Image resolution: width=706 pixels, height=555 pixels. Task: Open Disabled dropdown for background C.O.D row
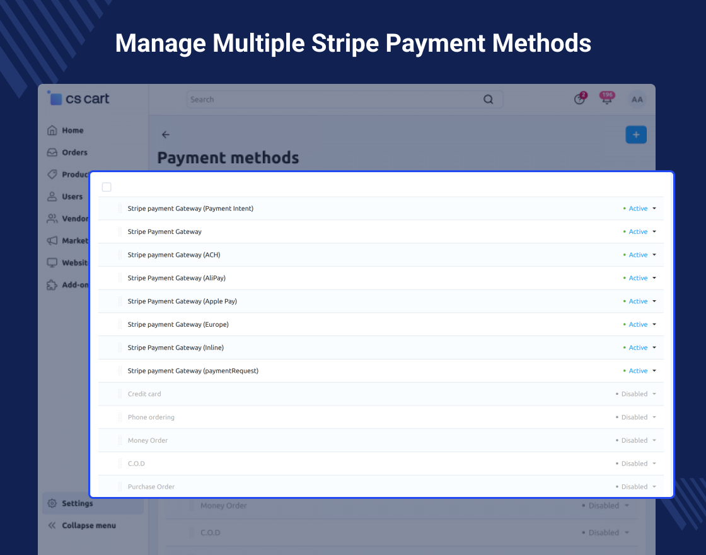click(606, 532)
